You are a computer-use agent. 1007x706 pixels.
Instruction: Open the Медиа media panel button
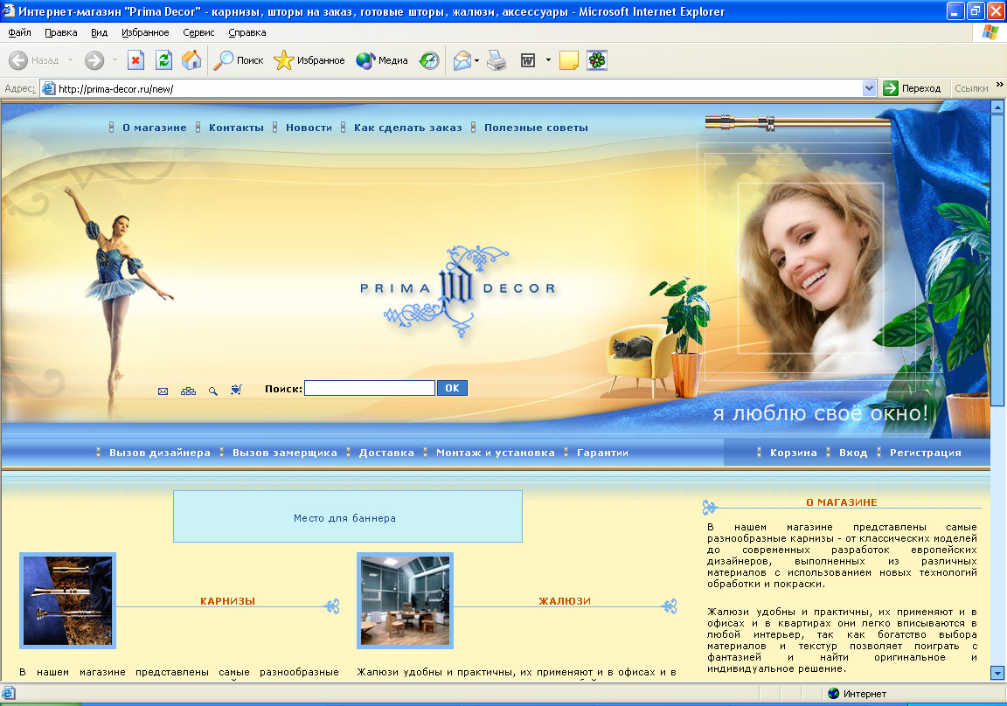(x=382, y=60)
